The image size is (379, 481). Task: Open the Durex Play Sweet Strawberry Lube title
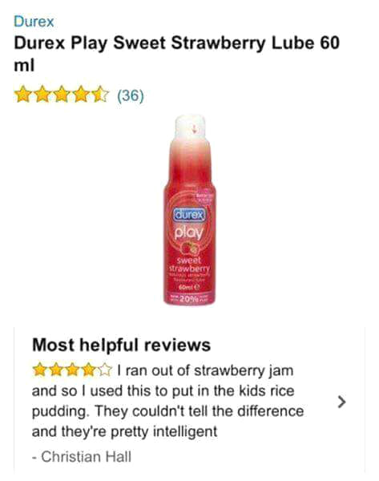tap(176, 54)
